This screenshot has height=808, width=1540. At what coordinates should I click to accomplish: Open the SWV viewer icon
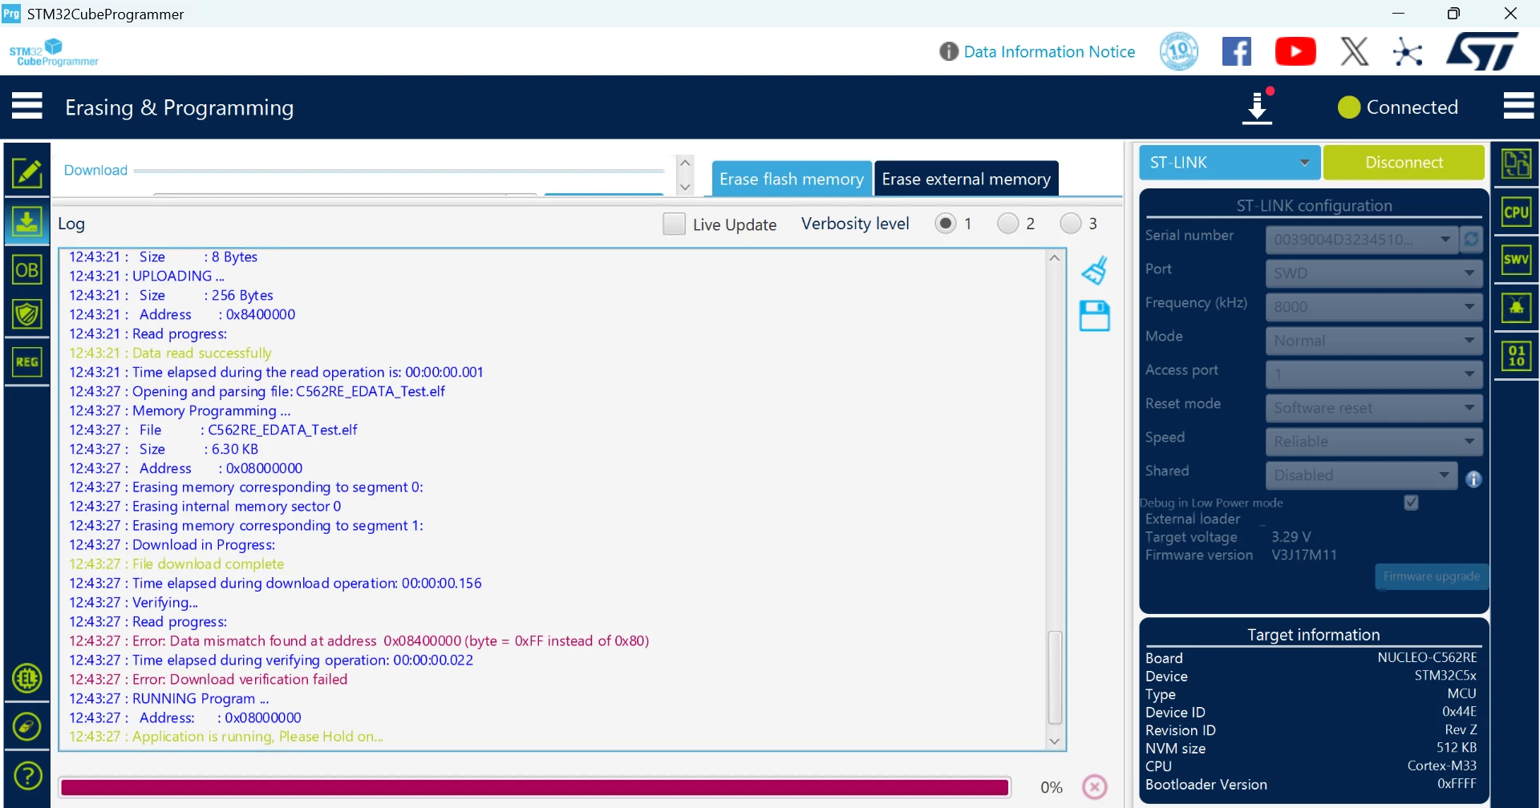pyautogui.click(x=1516, y=260)
